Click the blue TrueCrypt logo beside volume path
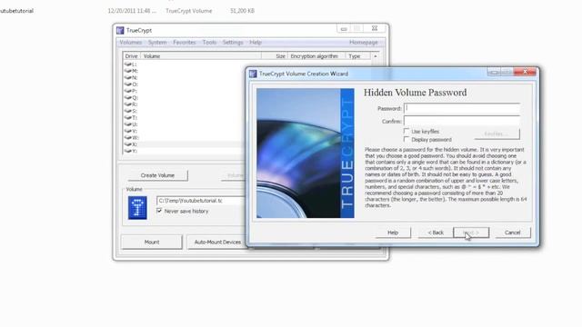 coord(137,208)
